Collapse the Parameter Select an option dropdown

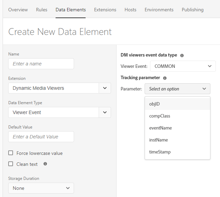[177, 89]
